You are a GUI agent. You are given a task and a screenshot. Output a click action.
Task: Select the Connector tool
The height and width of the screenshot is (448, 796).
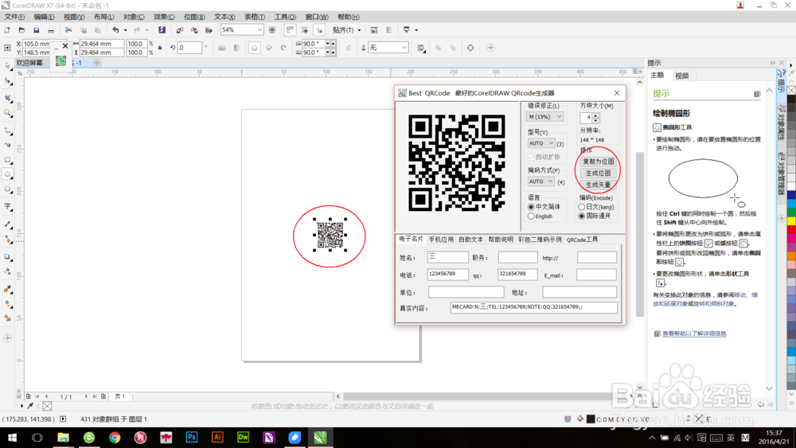[x=8, y=239]
